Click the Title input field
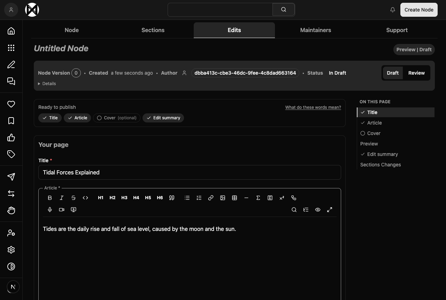 pyautogui.click(x=190, y=172)
